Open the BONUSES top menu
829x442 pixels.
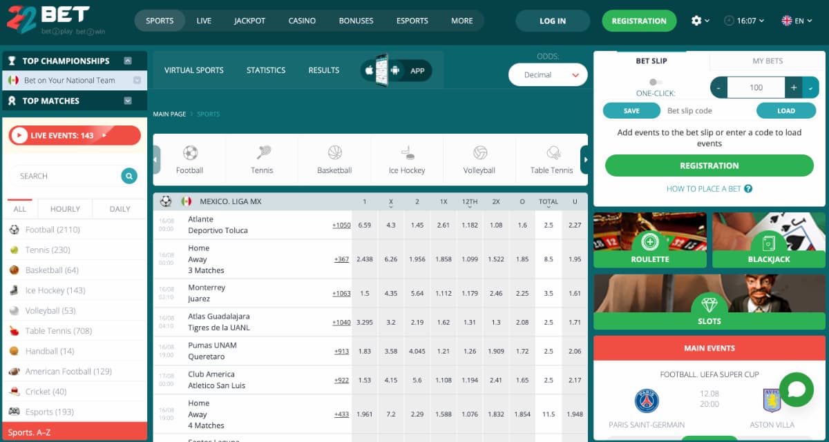pyautogui.click(x=356, y=21)
